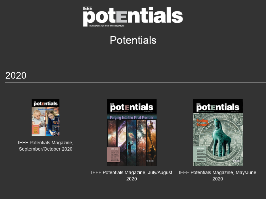The width and height of the screenshot is (266, 199).
Task: Select the 2020 year section heading
Action: (16, 75)
